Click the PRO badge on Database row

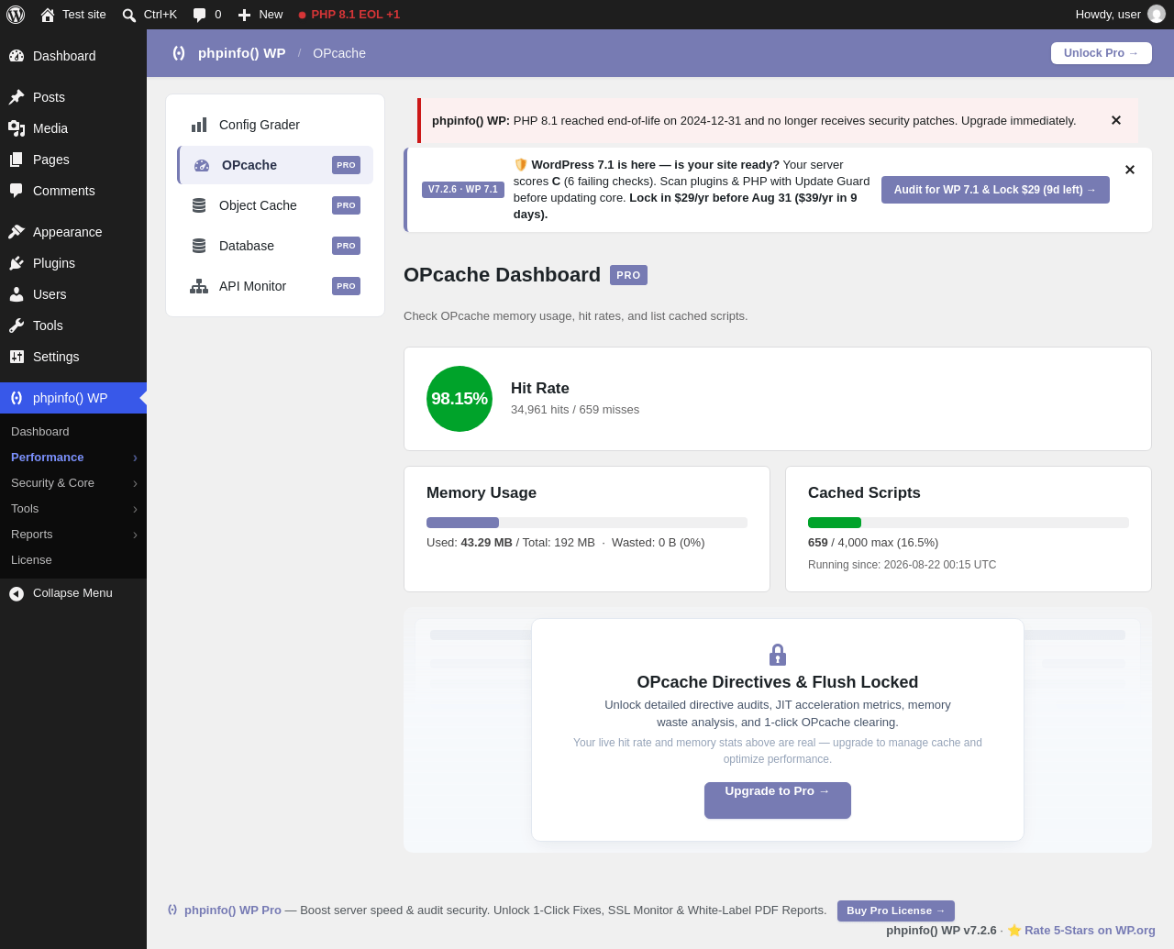(x=346, y=246)
